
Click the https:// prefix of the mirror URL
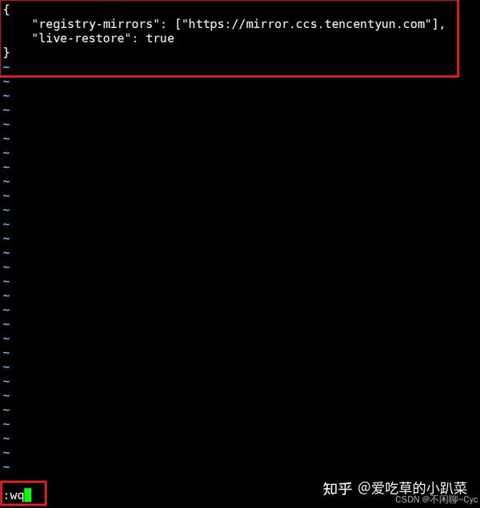pos(217,24)
